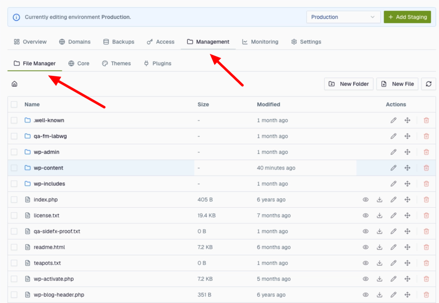Click the "19.4 KB" size cell
Image resolution: width=439 pixels, height=303 pixels.
click(207, 216)
